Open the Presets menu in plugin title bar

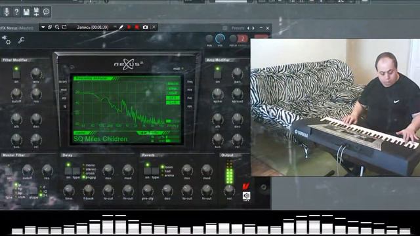coord(238,28)
